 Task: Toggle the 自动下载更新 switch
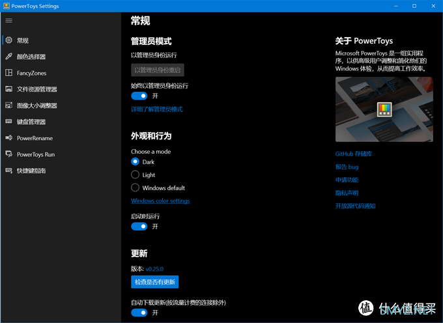coord(139,313)
